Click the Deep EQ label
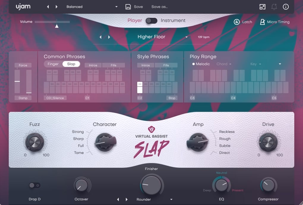The height and width of the screenshot is (205, 303). (207, 190)
